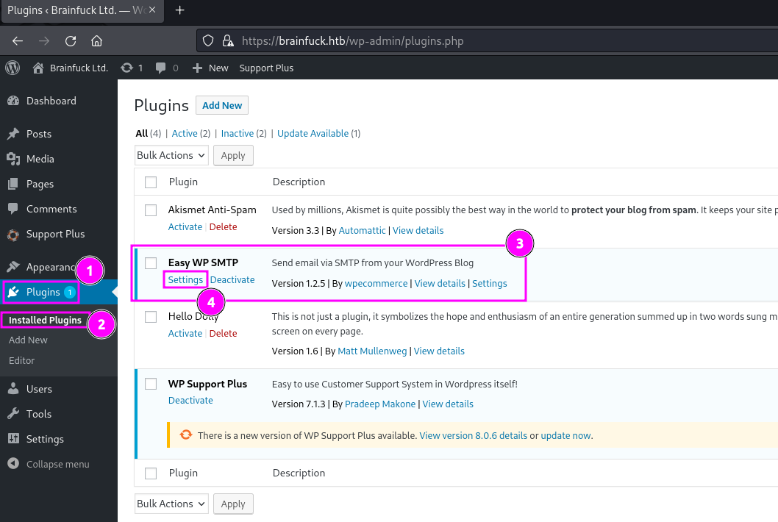
Task: Click the browser back arrow
Action: (18, 40)
